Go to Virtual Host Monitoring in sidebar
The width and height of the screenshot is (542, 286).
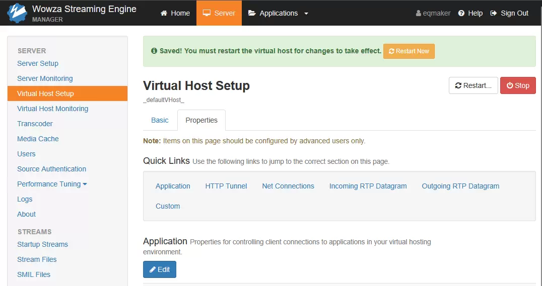(x=52, y=109)
